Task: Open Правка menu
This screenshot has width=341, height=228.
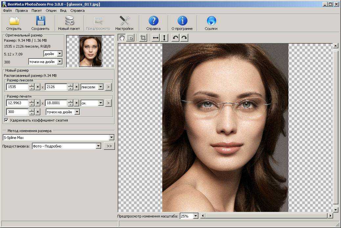Action: pos(22,11)
